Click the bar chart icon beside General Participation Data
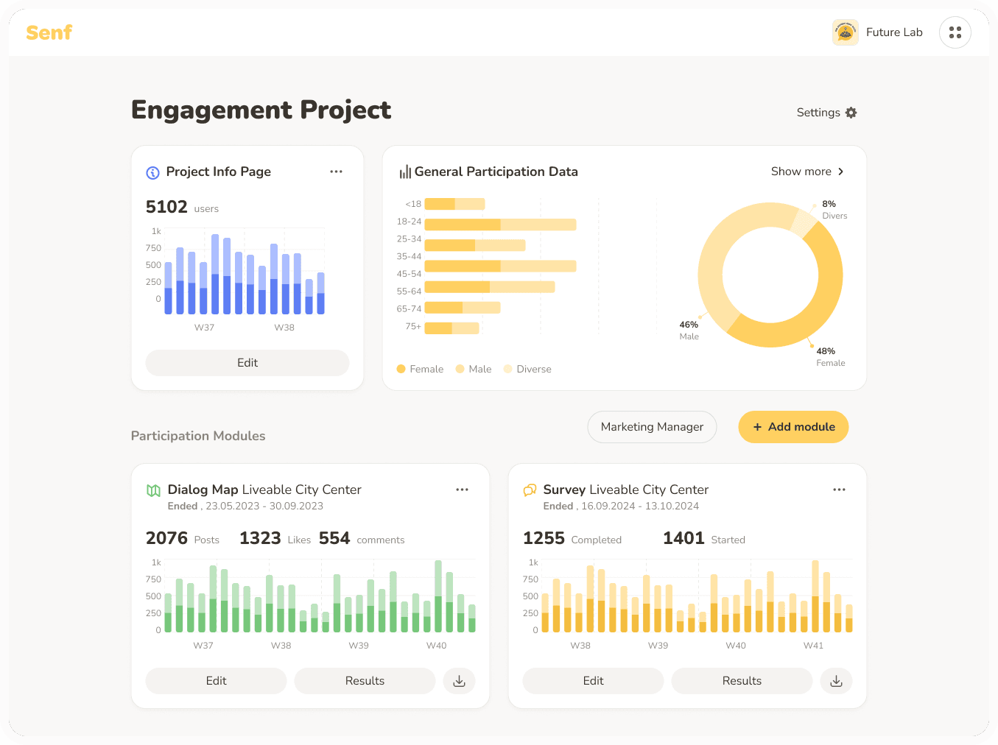This screenshot has width=998, height=745. click(404, 171)
